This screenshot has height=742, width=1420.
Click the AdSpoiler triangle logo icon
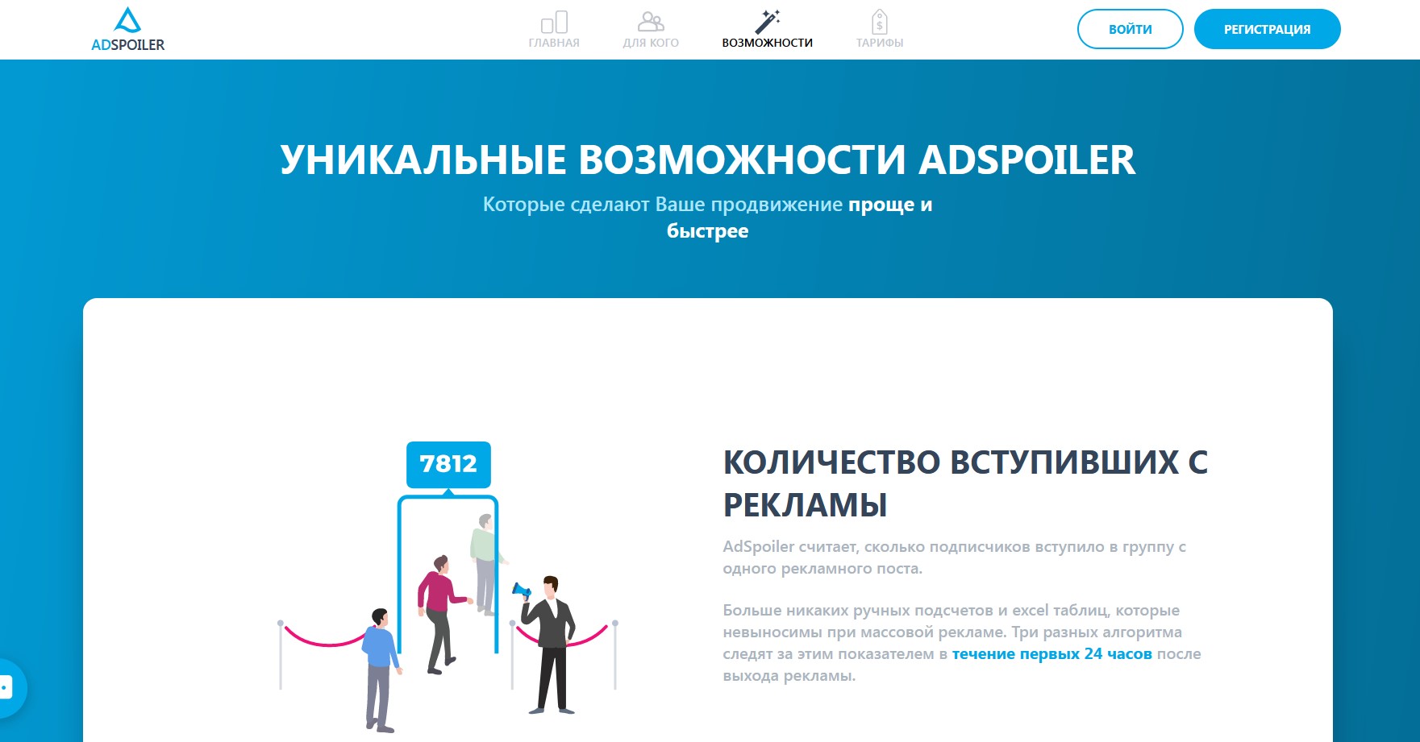[x=127, y=20]
